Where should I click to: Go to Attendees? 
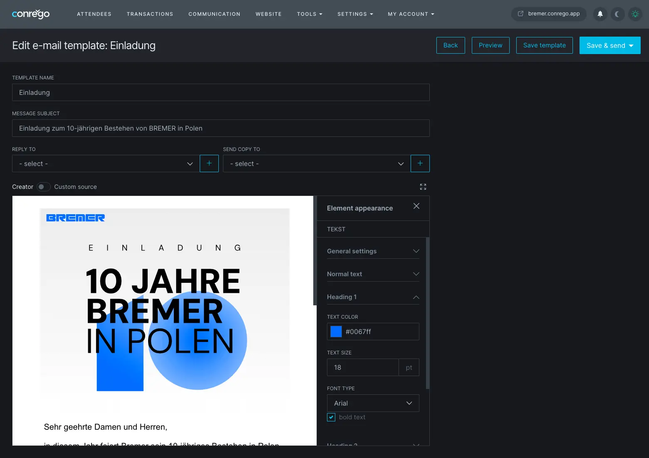click(x=94, y=14)
